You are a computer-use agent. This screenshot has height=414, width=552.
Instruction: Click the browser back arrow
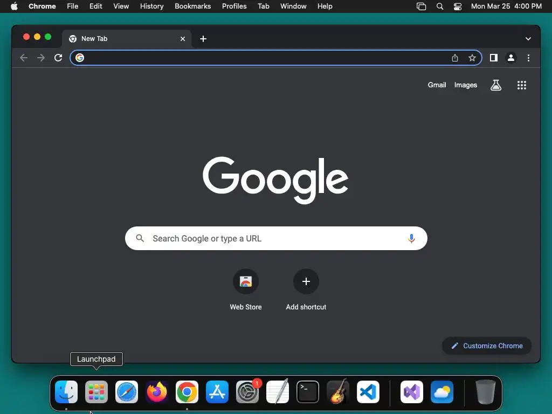tap(24, 58)
